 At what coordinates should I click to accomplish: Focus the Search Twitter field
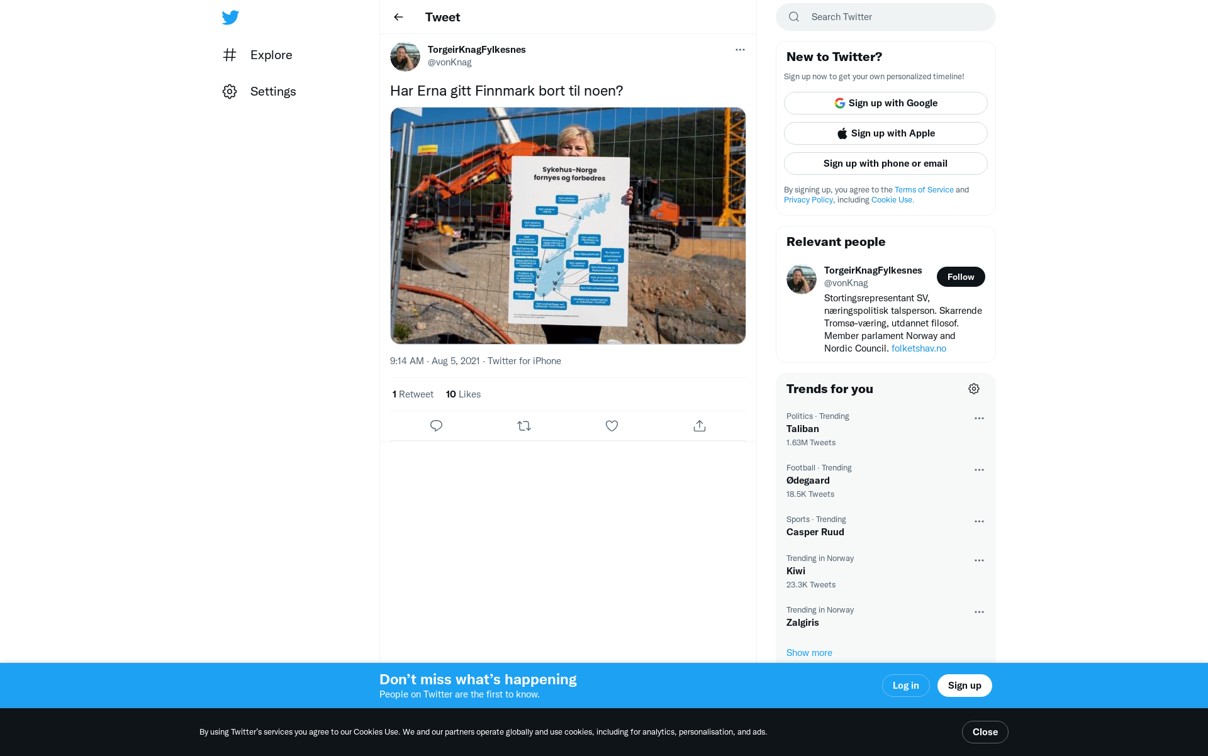coord(886,17)
